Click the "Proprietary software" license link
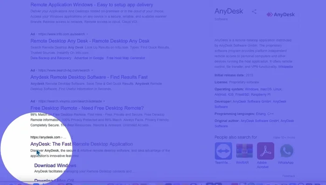 [244, 82]
